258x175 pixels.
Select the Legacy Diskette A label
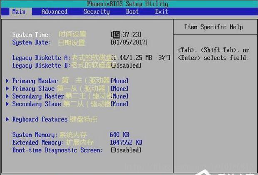(42, 58)
